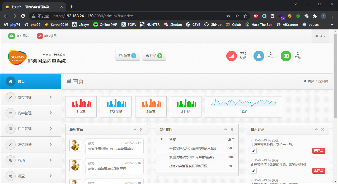Open article 熊海内容管理系统即将开源 in 最新文章

click(107, 169)
